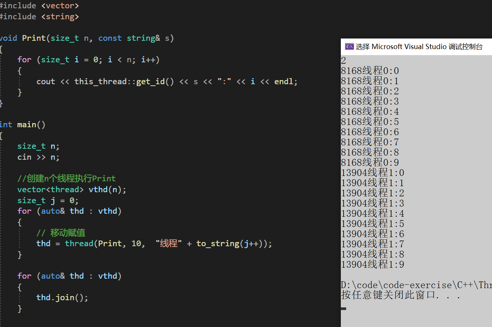Click console output '13904线程1:2'
Viewport: 492px width, 327px height.
[x=373, y=193]
